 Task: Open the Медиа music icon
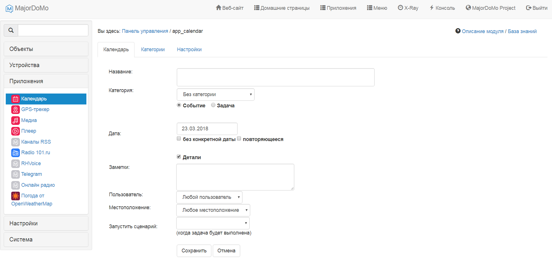pos(16,120)
